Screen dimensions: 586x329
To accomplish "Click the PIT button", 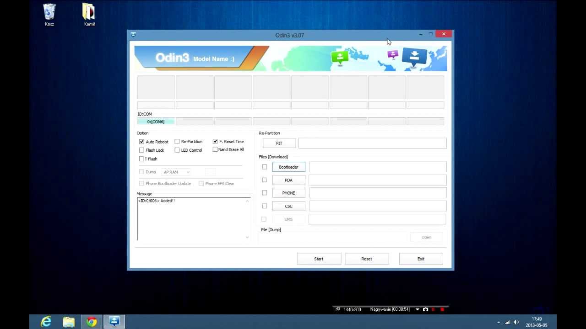I will pos(279,143).
